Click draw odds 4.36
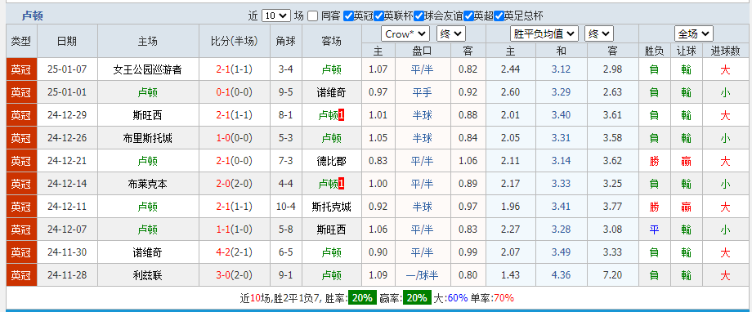 tap(561, 275)
